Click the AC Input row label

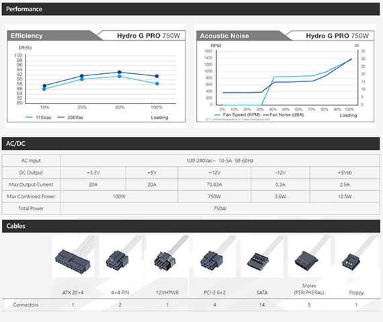(x=31, y=161)
